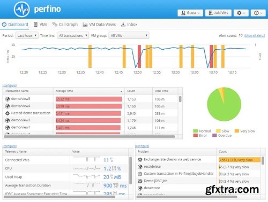Screen dimensions: 268x202
Task: Click the Average Time sort arrow
Action: pos(121,91)
